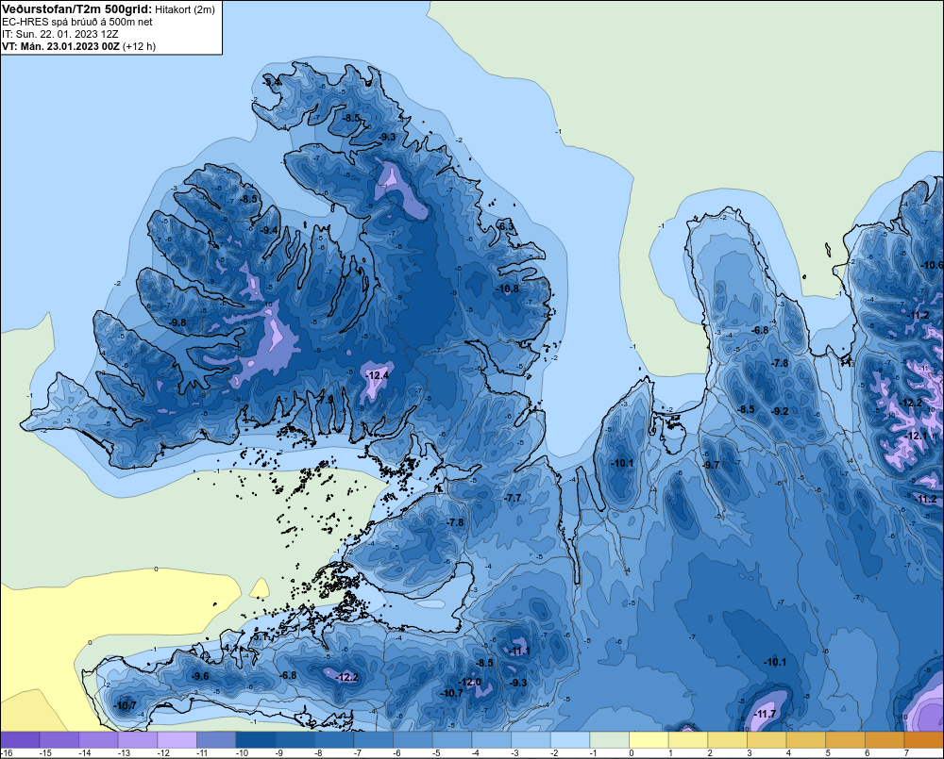Click the -12.0 temperature label on the map

pos(469,682)
